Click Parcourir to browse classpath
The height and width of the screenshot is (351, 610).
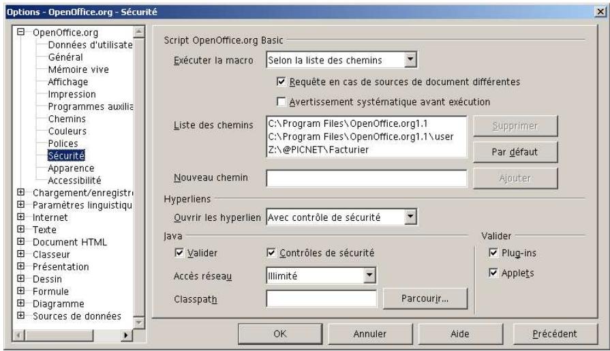(x=425, y=299)
